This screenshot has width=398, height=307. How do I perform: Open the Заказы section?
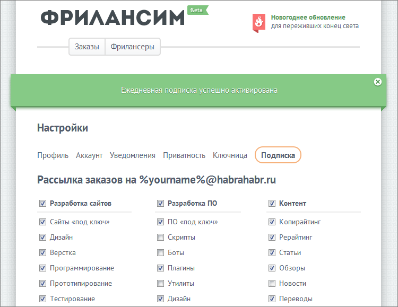pyautogui.click(x=87, y=47)
